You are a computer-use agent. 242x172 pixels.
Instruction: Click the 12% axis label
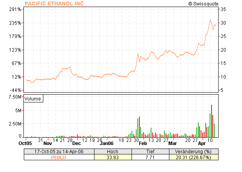(x=16, y=77)
